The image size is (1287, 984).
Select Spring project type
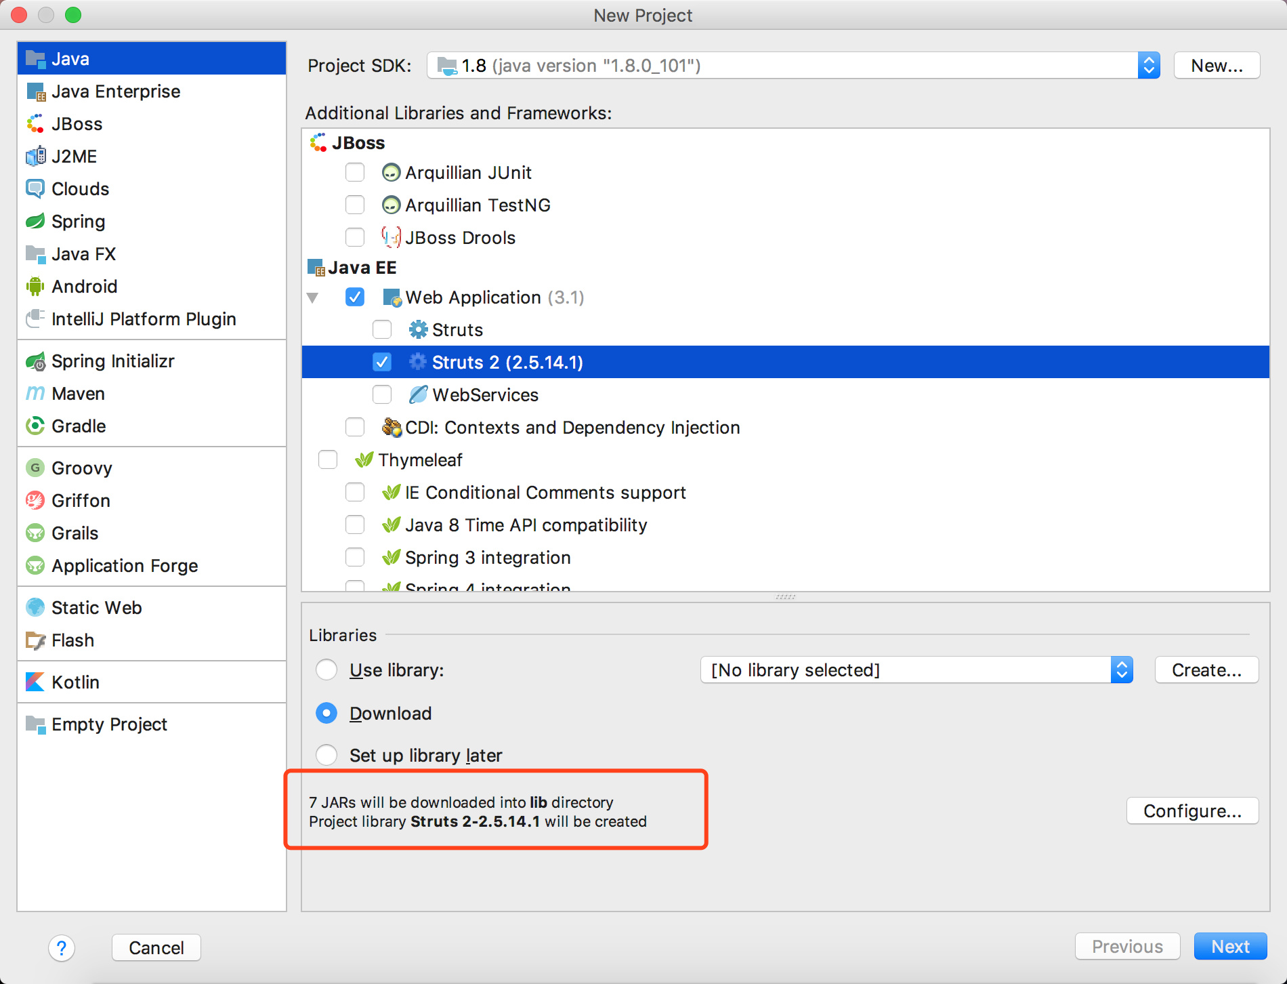[x=152, y=222]
